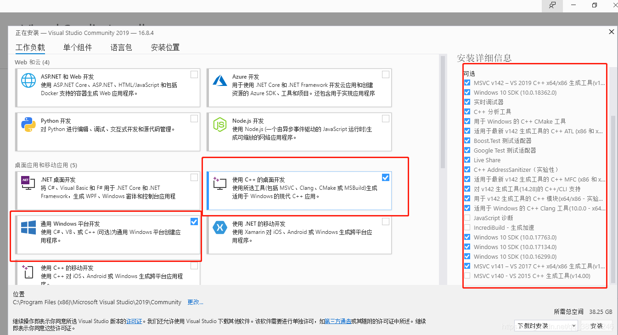
Task: Click the Web 和云 (4) section heading
Action: [x=32, y=62]
